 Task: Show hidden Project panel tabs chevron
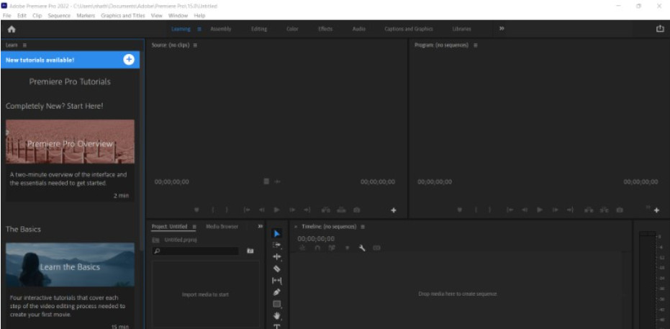[x=261, y=227]
